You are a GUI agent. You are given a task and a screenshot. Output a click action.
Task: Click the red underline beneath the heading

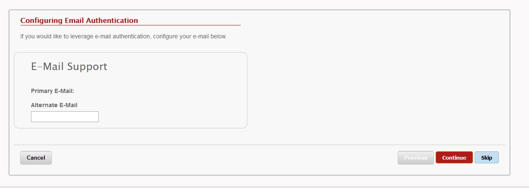pyautogui.click(x=130, y=25)
